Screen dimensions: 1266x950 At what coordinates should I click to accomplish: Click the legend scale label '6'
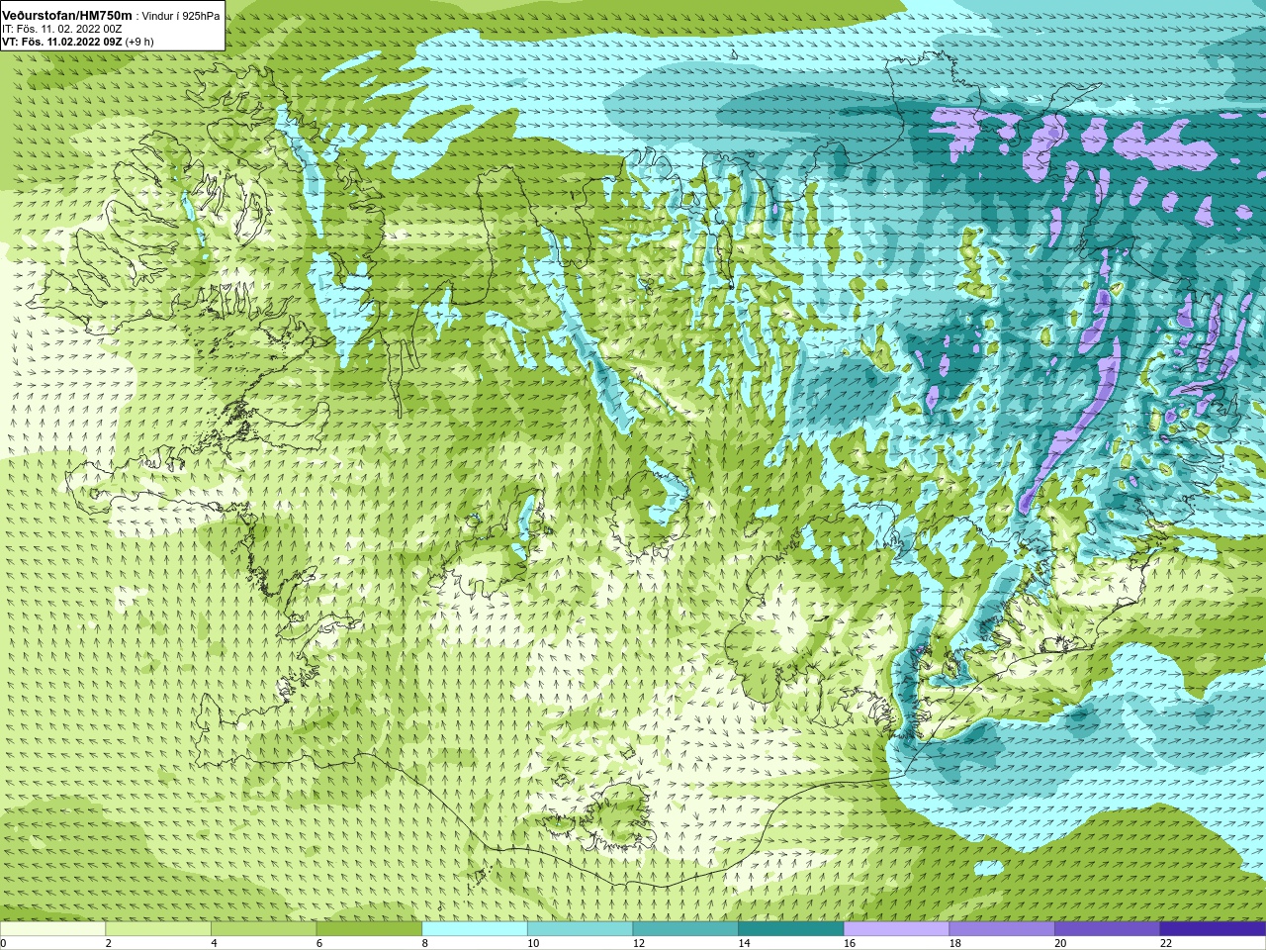[x=318, y=943]
